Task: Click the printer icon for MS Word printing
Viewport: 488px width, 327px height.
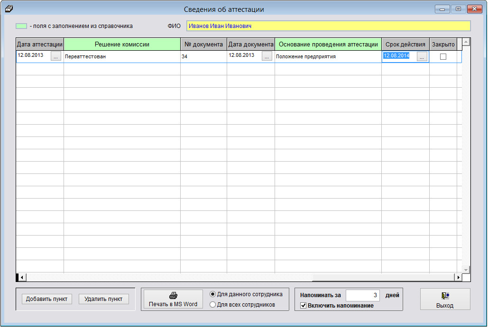Action: coord(173,296)
